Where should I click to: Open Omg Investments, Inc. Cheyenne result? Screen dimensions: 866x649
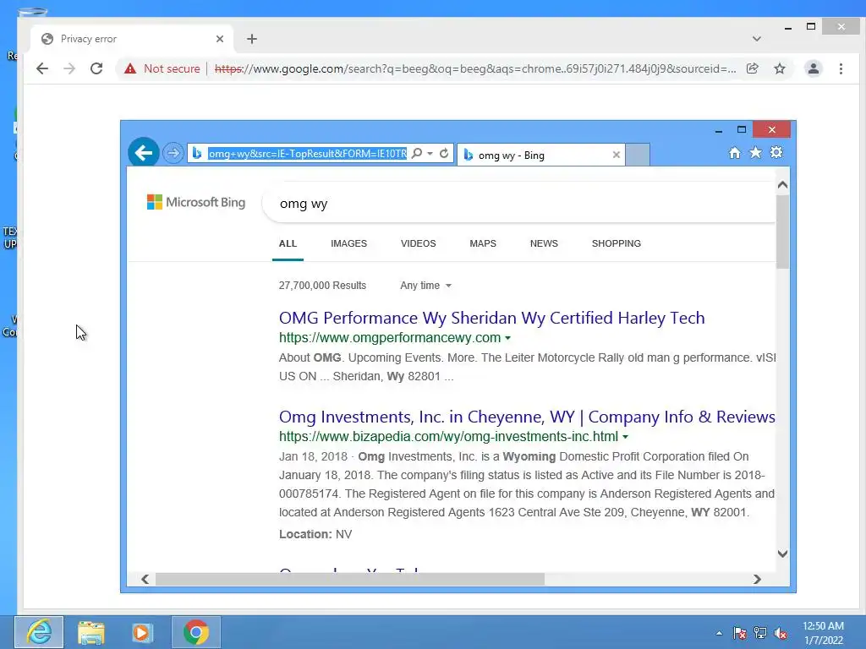[527, 417]
